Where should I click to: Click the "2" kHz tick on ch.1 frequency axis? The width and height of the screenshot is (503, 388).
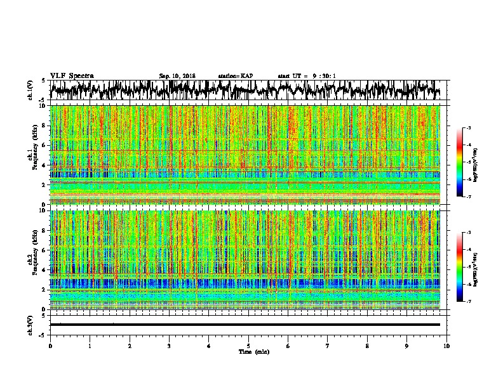[x=44, y=184]
